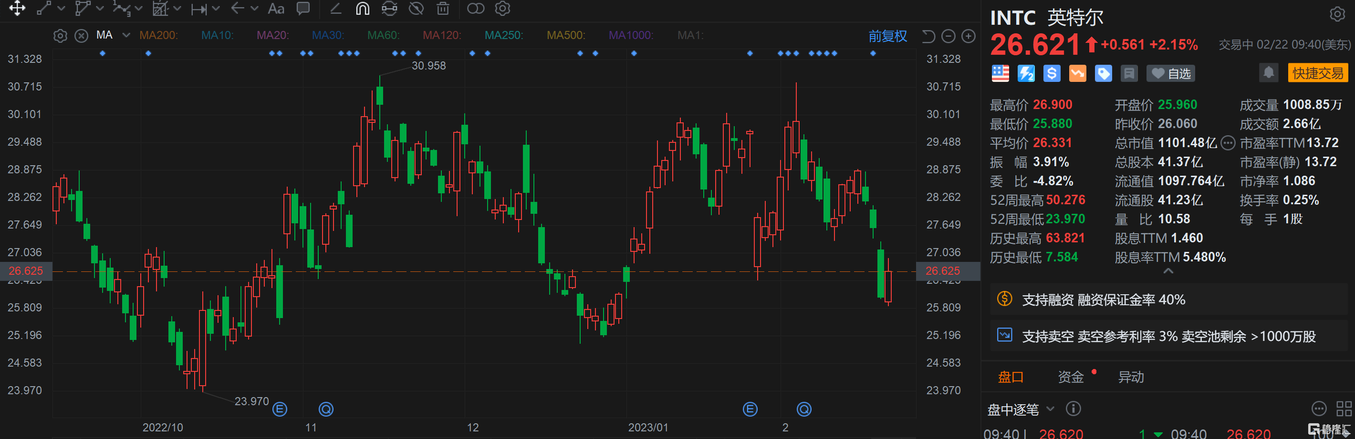Image resolution: width=1355 pixels, height=439 pixels.
Task: Expand the 盘中逐笔 dropdown
Action: click(1051, 409)
